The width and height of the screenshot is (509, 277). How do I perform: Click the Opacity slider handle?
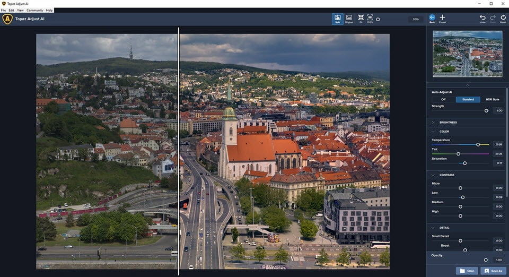point(486,260)
